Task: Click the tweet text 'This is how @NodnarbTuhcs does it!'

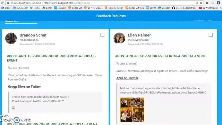Action: [35, 97]
